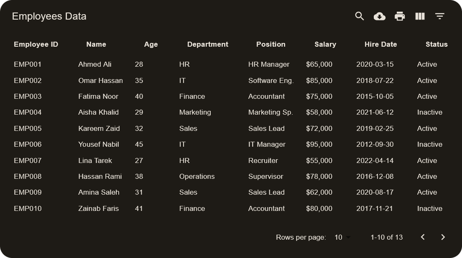Image resolution: width=462 pixels, height=258 pixels.
Task: Click the Zainab Faris Inactive status cell
Action: (x=429, y=208)
